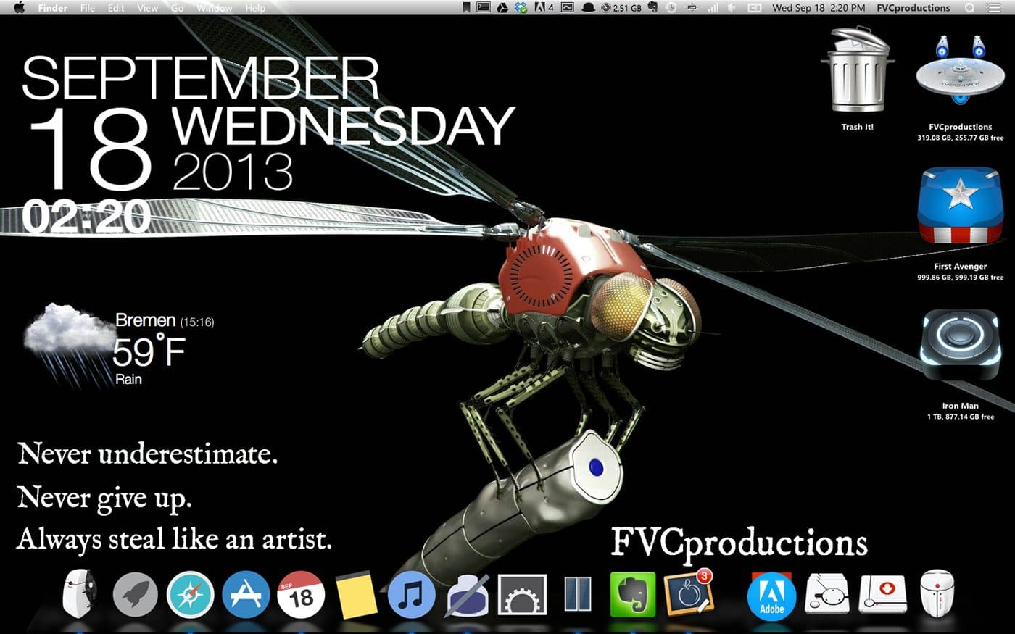Open the Apple menu

click(x=20, y=8)
